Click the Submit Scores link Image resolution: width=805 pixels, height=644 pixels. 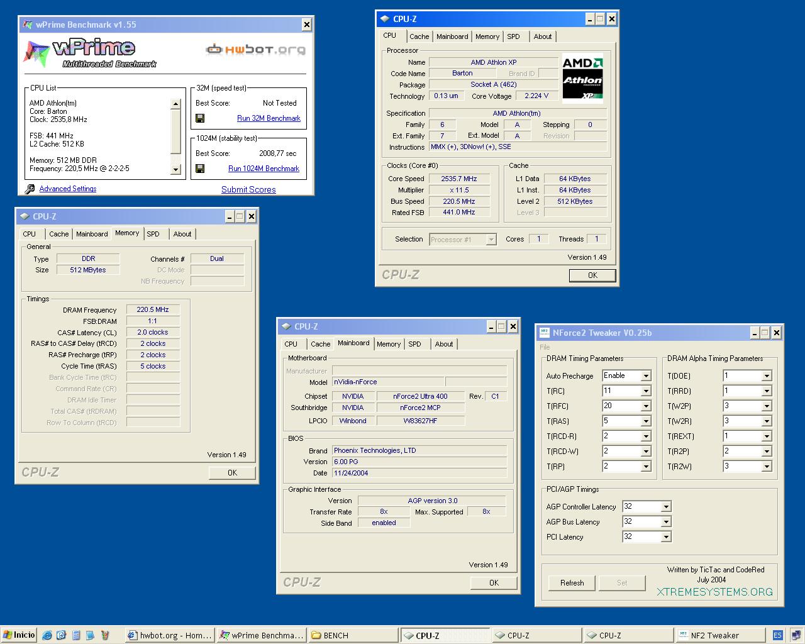click(x=248, y=189)
